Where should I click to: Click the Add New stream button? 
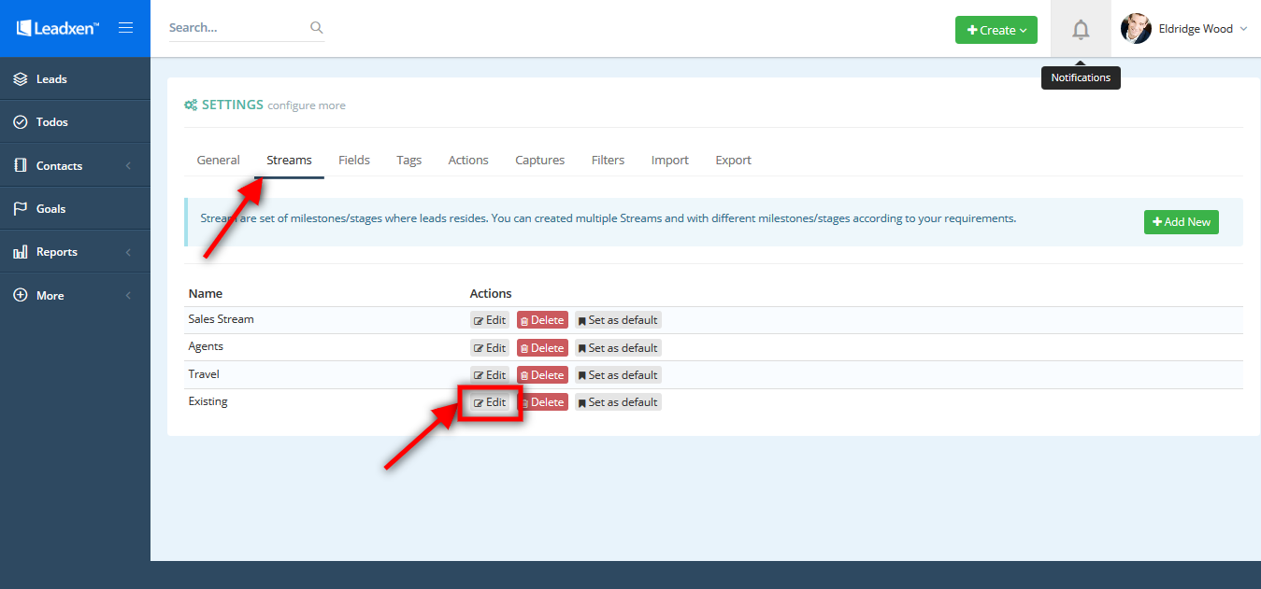click(x=1182, y=222)
